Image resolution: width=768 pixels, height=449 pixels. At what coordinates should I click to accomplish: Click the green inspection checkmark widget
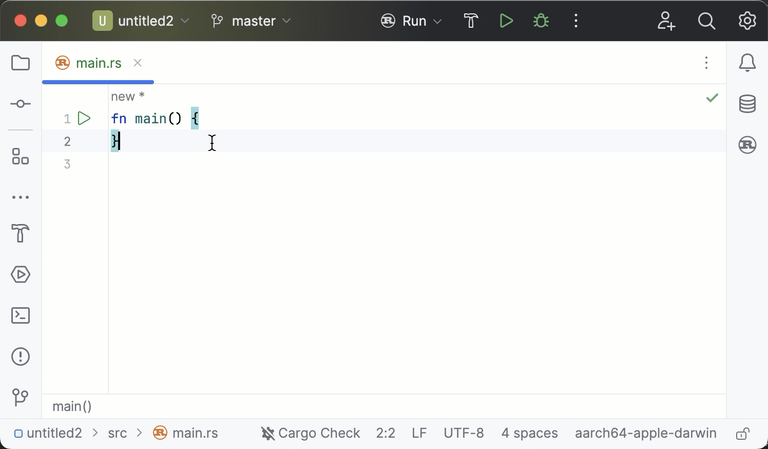point(712,98)
